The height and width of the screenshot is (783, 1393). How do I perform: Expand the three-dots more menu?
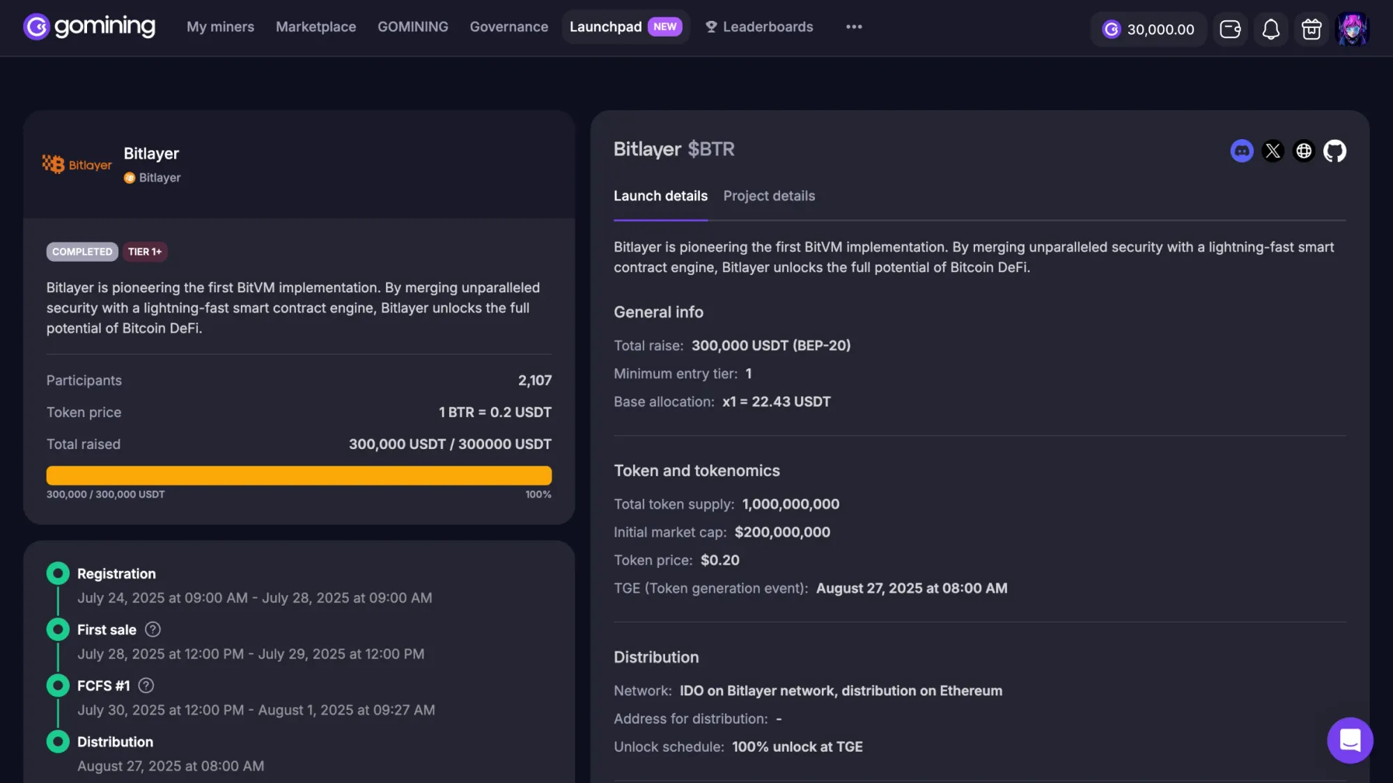click(854, 27)
